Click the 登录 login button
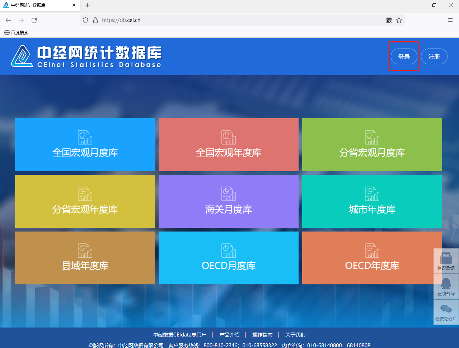 404,56
